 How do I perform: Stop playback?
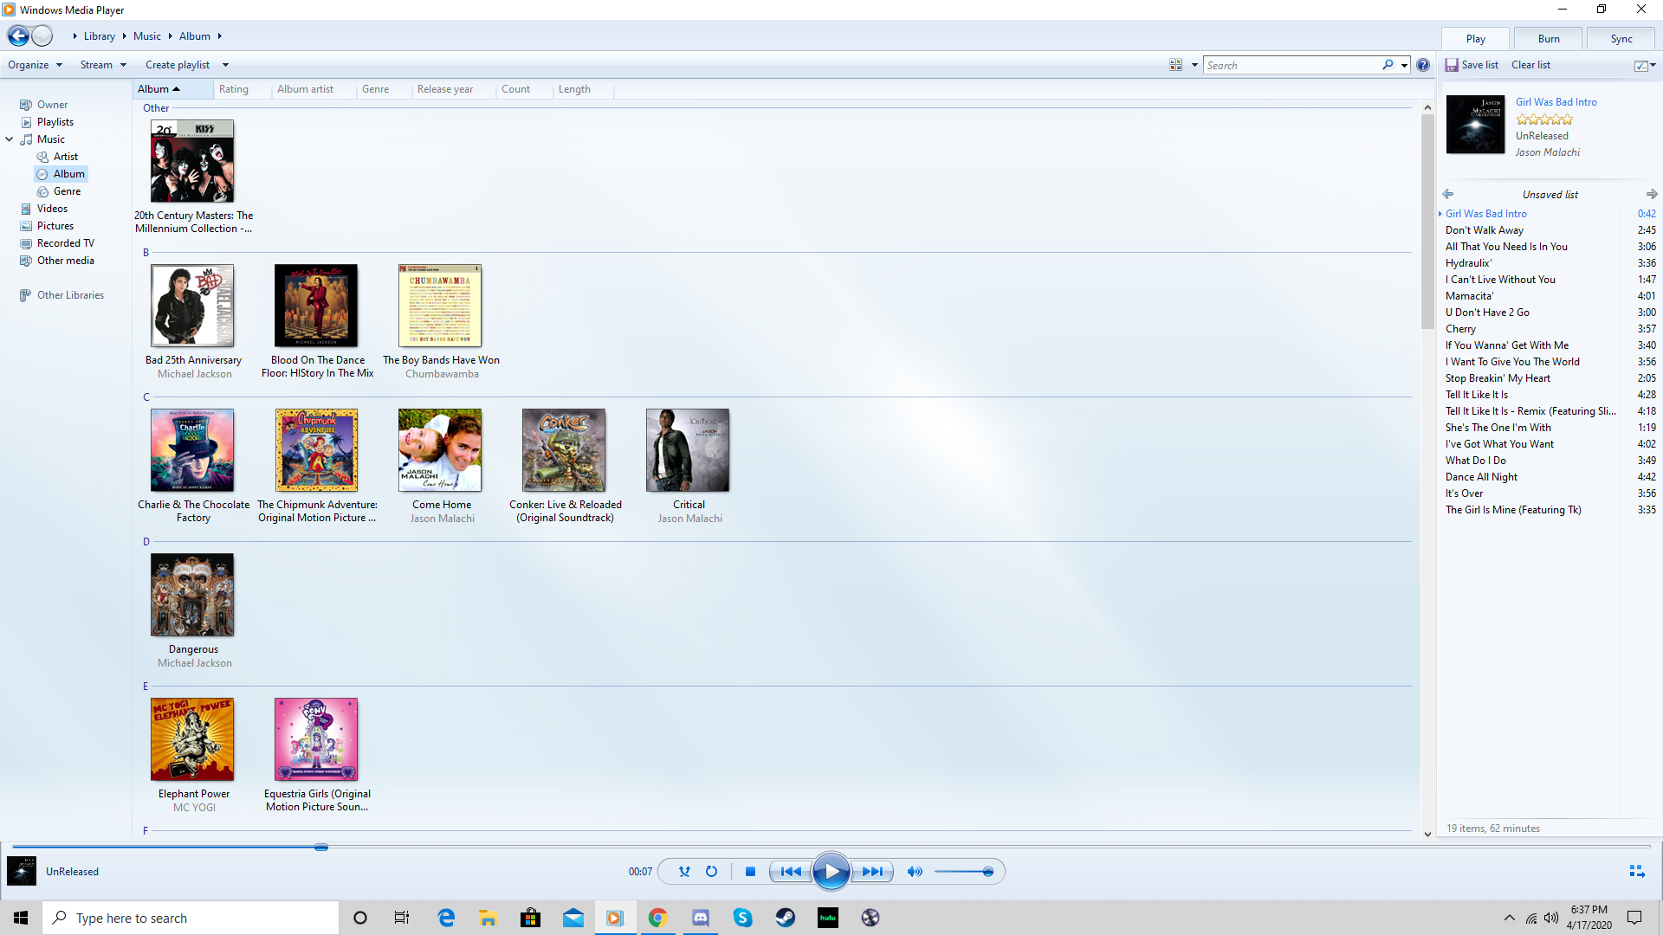click(x=751, y=872)
